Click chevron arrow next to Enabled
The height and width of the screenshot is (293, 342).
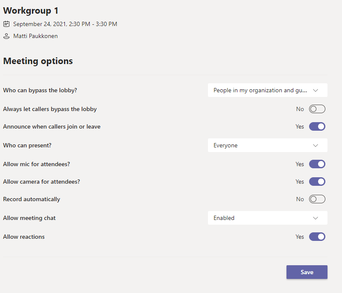click(316, 218)
